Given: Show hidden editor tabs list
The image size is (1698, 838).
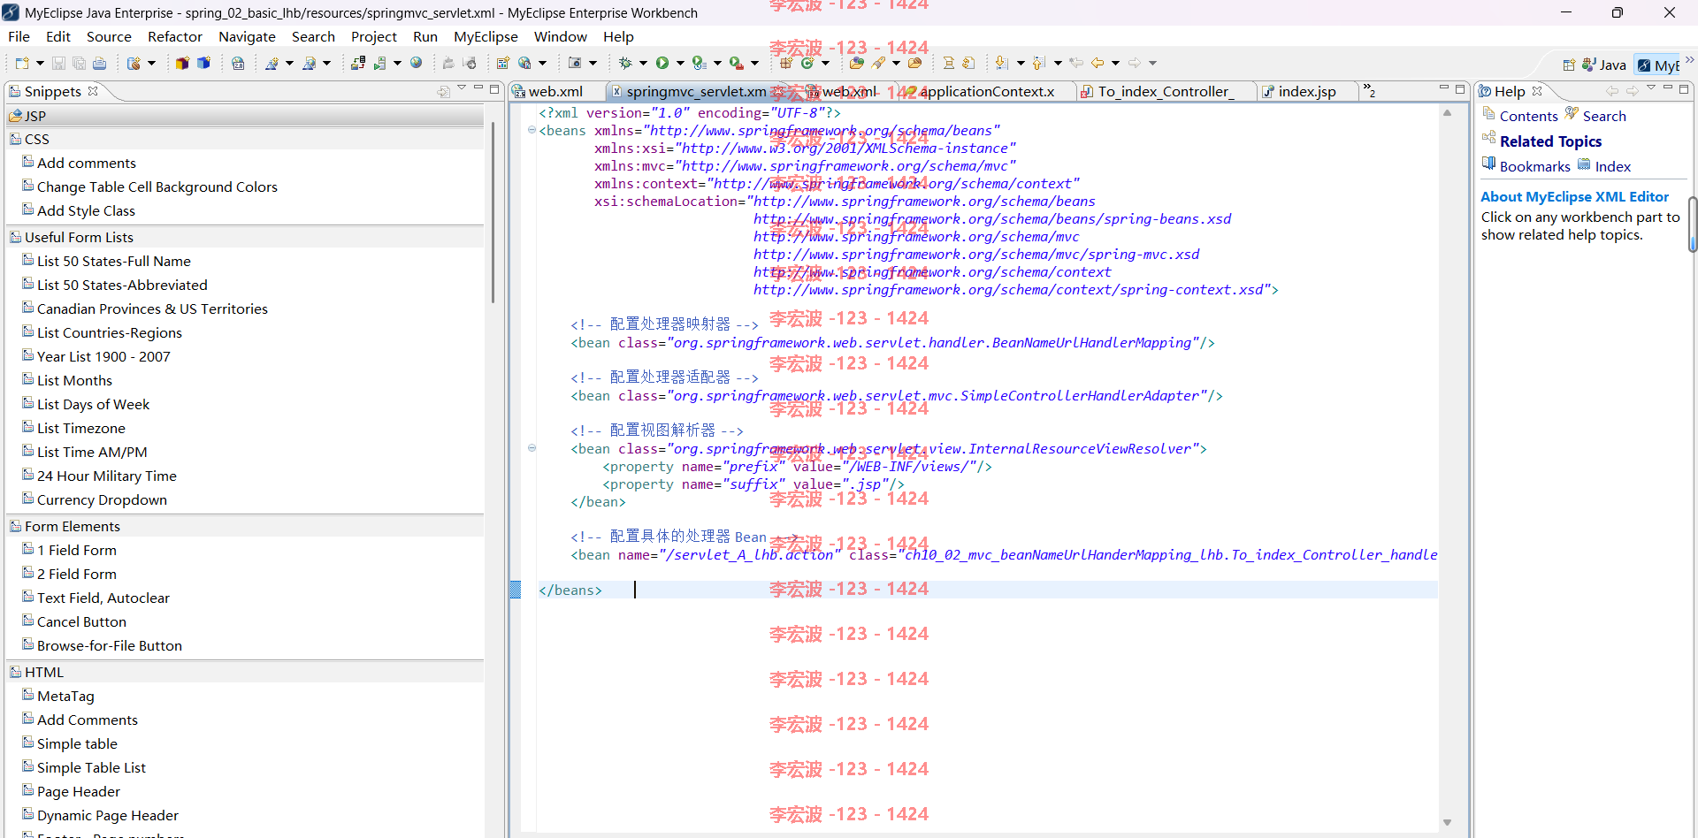Looking at the screenshot, I should click(x=1369, y=90).
